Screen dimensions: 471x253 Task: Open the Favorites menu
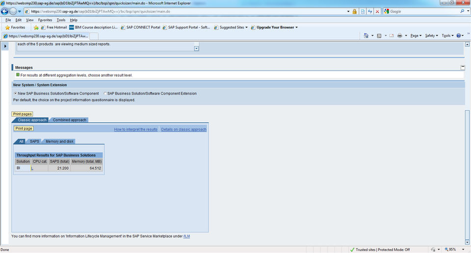[45, 20]
